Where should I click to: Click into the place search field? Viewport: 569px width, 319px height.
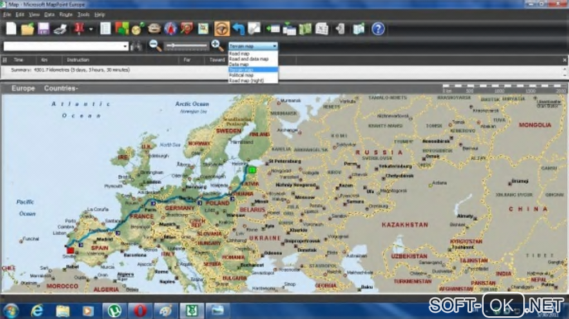tap(63, 46)
